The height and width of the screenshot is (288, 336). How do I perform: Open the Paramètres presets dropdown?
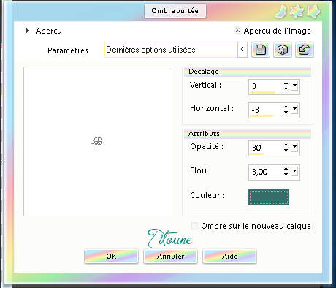tap(243, 50)
